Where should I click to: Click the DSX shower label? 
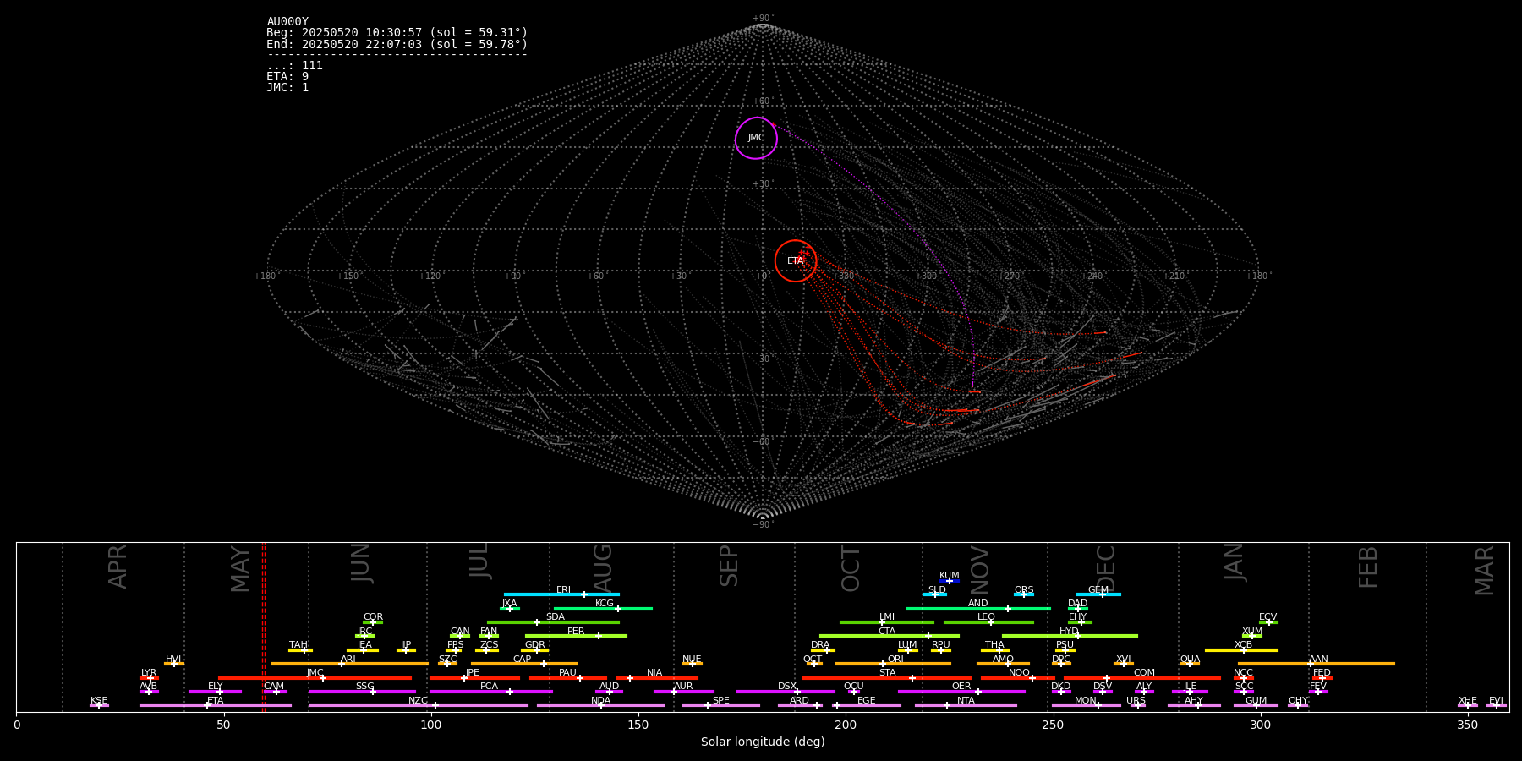tap(787, 687)
